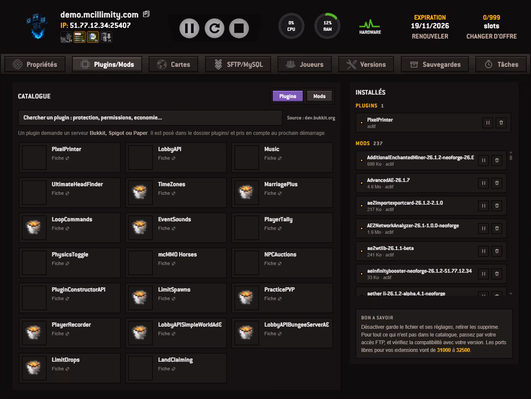Viewport: 531px width, 399px height.
Task: Delete the AdditionalEnchantedMiner mod
Action: (x=497, y=161)
